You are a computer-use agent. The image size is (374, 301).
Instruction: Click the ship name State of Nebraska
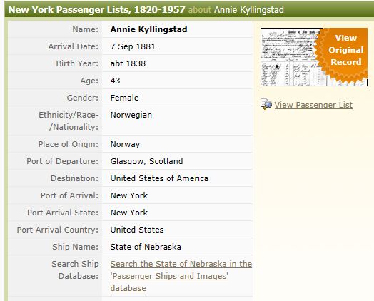(x=146, y=247)
